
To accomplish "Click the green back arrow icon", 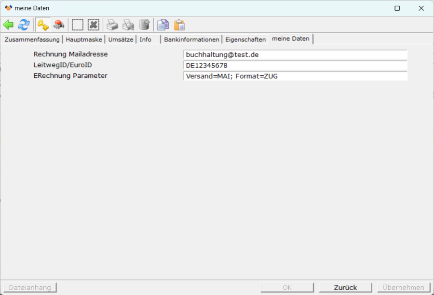I will (8, 25).
